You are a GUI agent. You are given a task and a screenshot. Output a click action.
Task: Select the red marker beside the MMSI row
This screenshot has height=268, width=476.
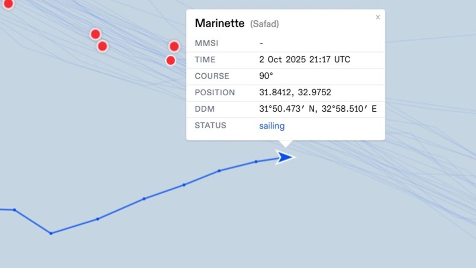pyautogui.click(x=174, y=47)
